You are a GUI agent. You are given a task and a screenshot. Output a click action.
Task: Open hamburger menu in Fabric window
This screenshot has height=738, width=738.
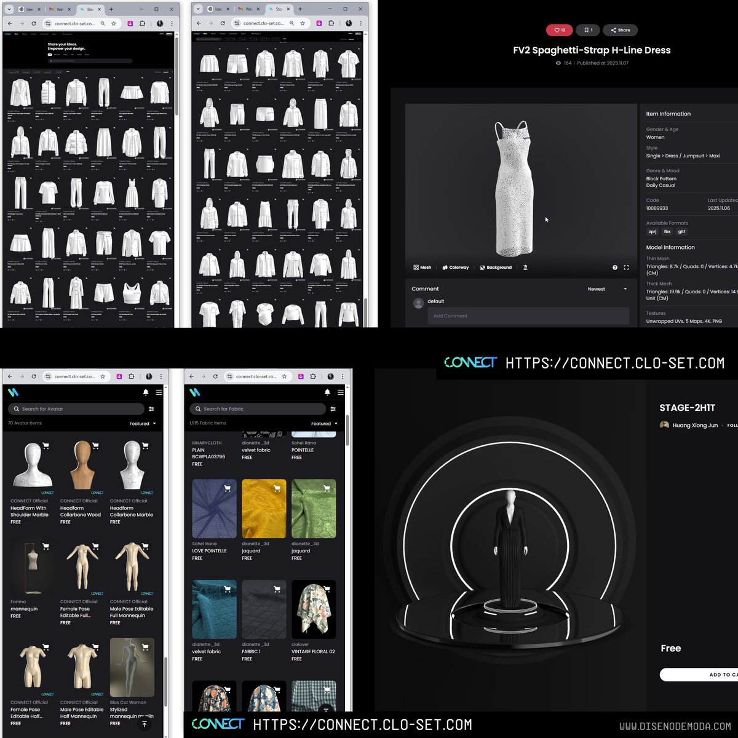tap(340, 392)
